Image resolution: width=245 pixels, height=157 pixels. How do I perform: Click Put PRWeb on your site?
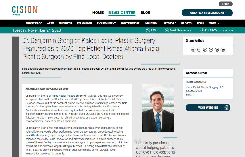point(217,30)
